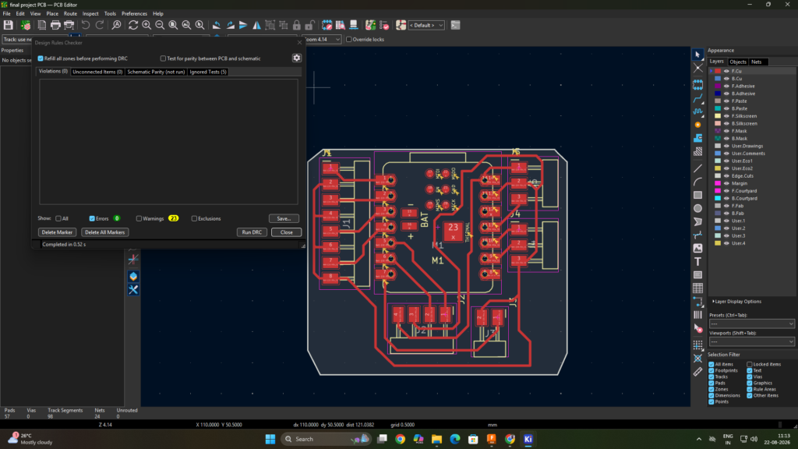Open the Route menu
This screenshot has width=798, height=449.
[70, 14]
